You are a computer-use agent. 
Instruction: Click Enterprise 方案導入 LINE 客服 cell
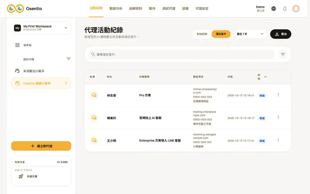160,140
